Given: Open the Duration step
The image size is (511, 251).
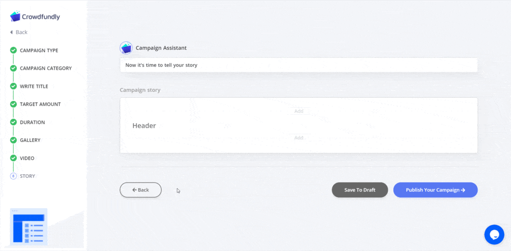Looking at the screenshot, I should 32,122.
